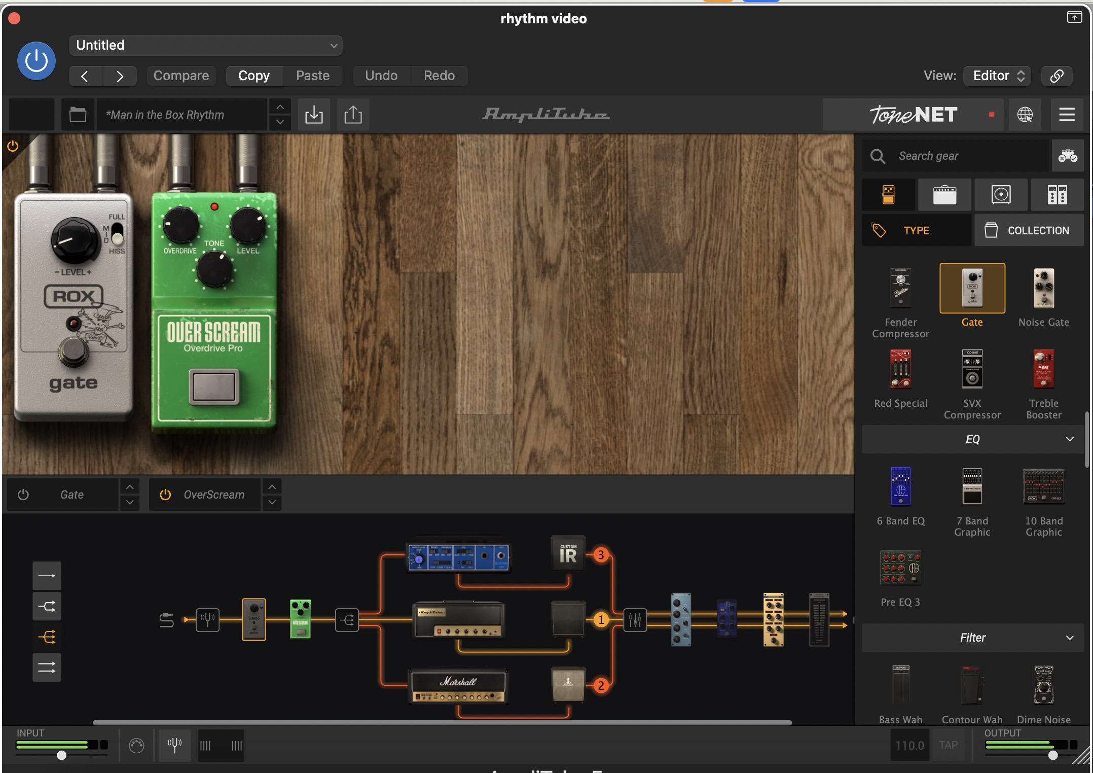Select the two-path split chain layout

pyautogui.click(x=47, y=606)
